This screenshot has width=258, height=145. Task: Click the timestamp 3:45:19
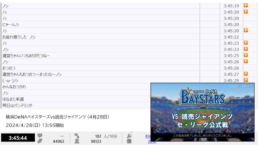(x=231, y=6)
